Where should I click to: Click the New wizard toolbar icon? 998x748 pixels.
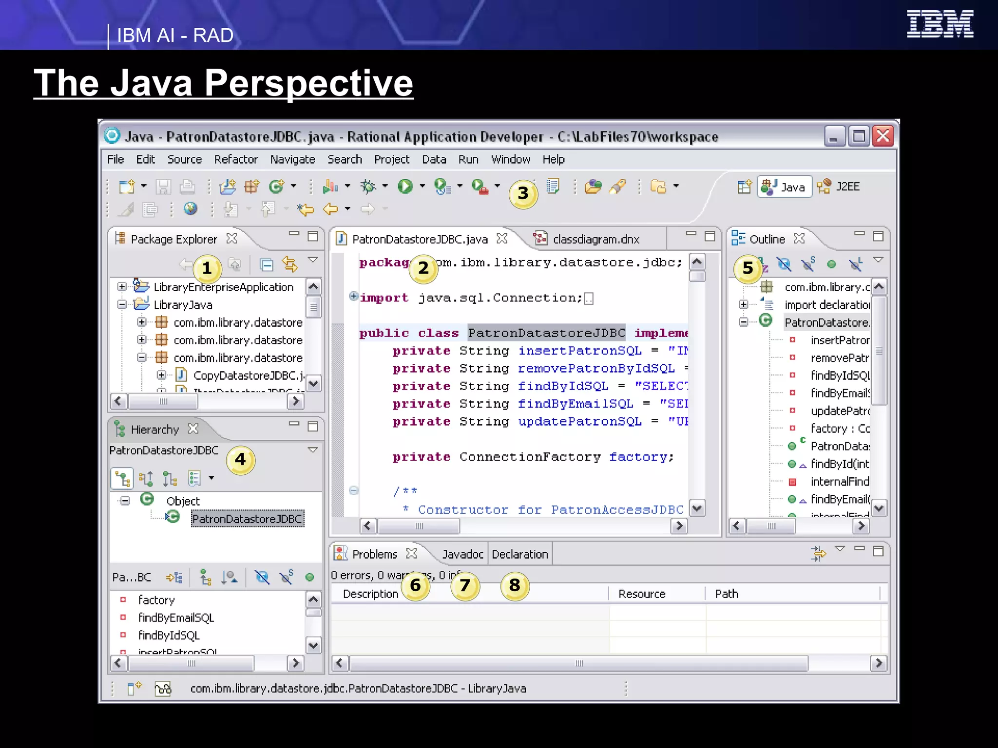tap(127, 187)
